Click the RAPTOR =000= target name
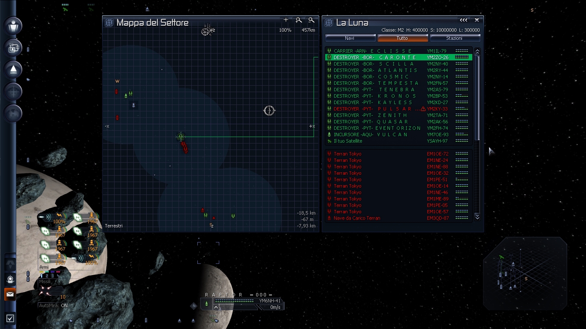The width and height of the screenshot is (586, 329). click(239, 295)
